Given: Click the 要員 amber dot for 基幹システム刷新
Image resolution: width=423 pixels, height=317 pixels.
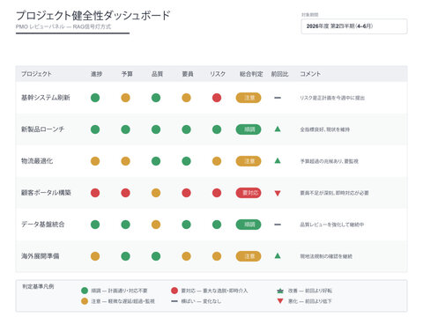Looking at the screenshot, I should point(186,98).
